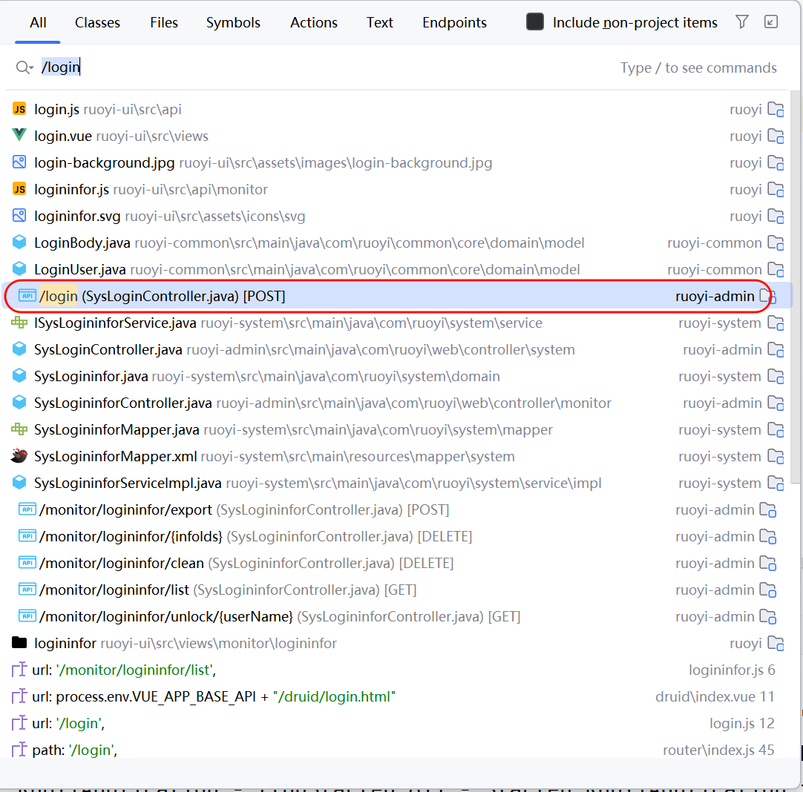Click the open in tool window icon
Viewport: 803px width, 792px height.
[771, 22]
